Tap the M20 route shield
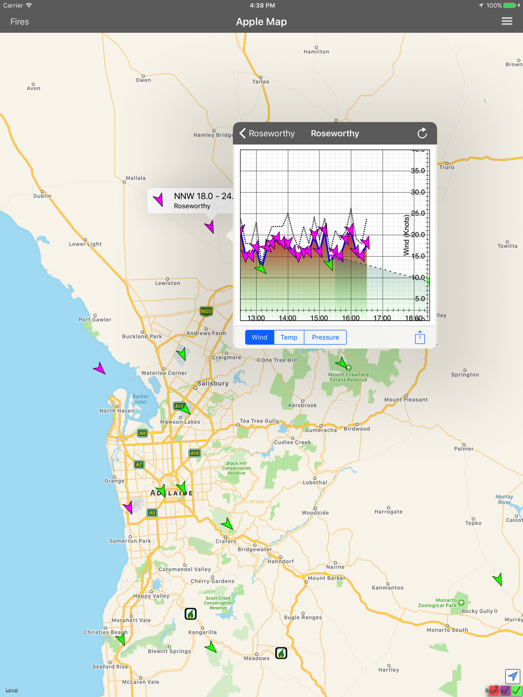The image size is (523, 697). (207, 311)
